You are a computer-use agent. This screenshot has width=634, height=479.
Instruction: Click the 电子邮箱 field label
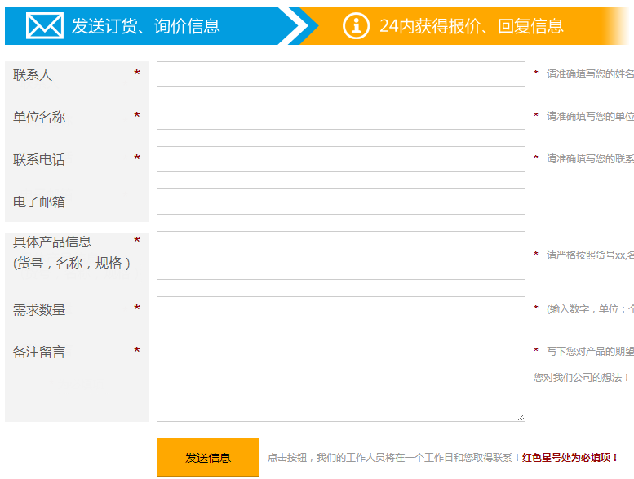coord(39,202)
